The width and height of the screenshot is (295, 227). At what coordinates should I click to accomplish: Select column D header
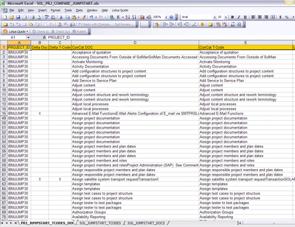135,43
